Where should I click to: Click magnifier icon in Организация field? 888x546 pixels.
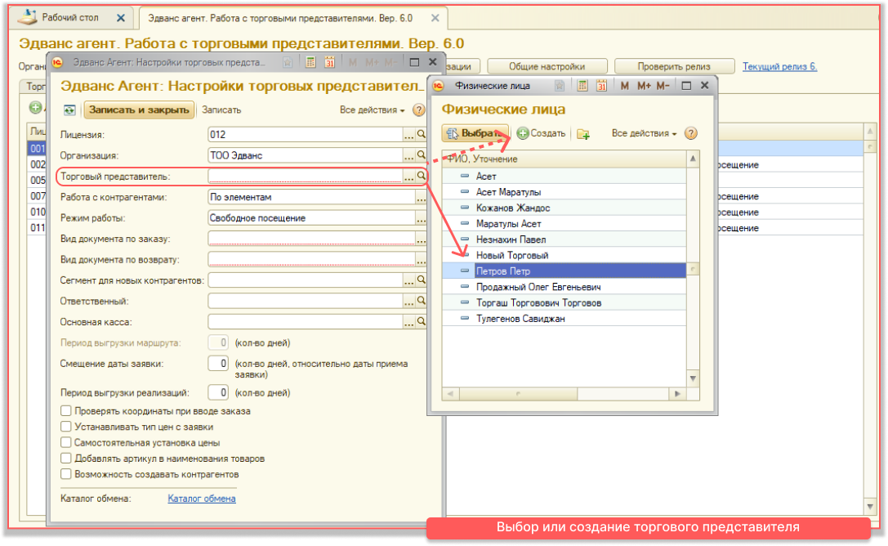[x=422, y=154]
